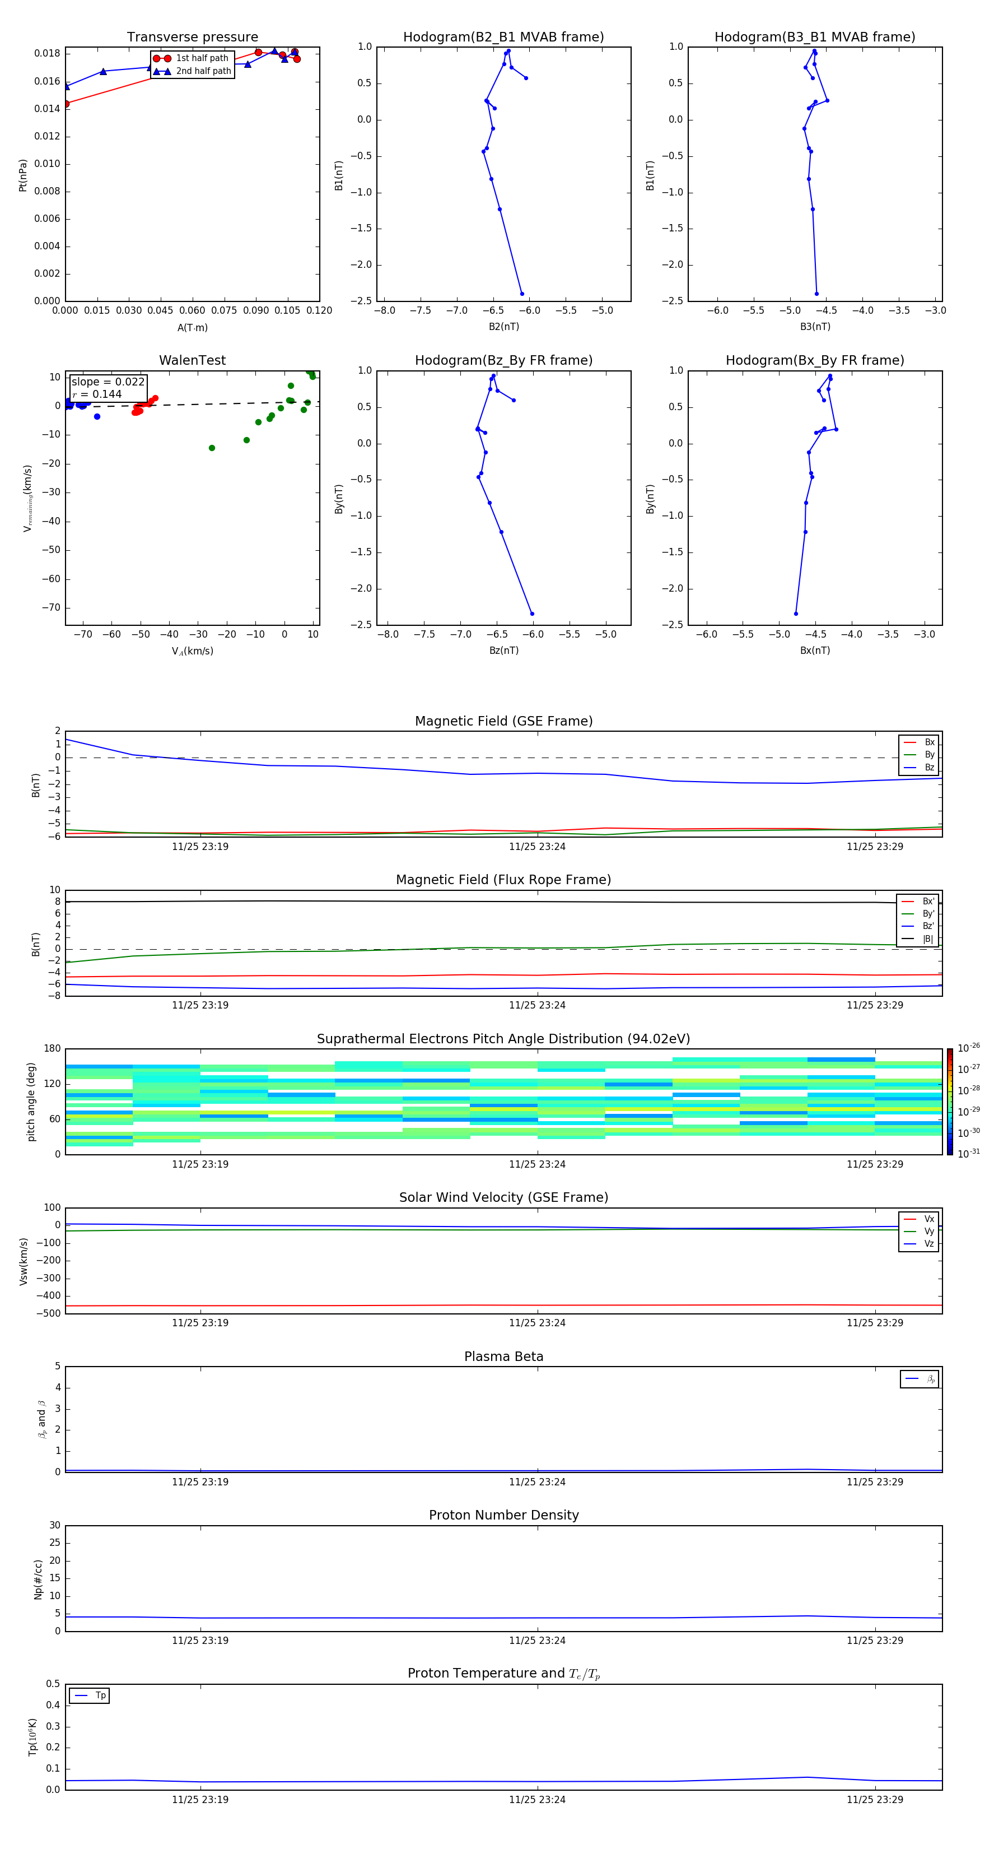Viewport: 1008px width, 1849px height.
Task: Click the 'B3(nT)' x-axis label
Action: [x=815, y=327]
